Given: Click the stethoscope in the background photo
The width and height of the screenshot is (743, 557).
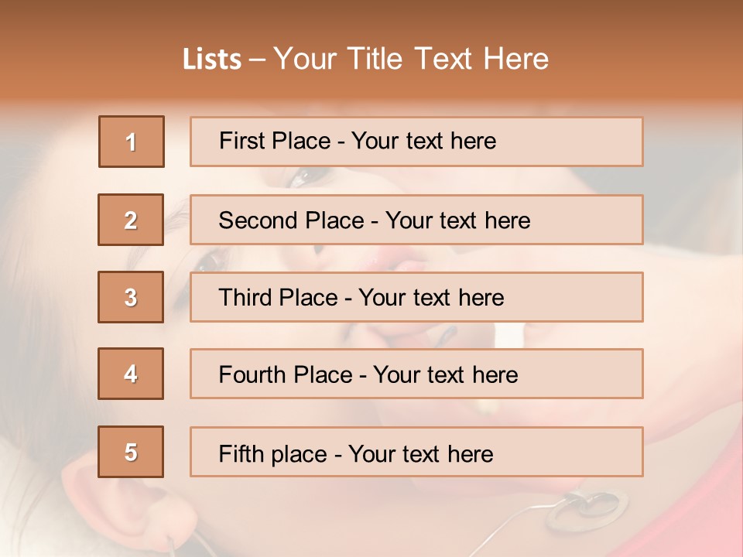Looking at the screenshot, I should [586, 510].
